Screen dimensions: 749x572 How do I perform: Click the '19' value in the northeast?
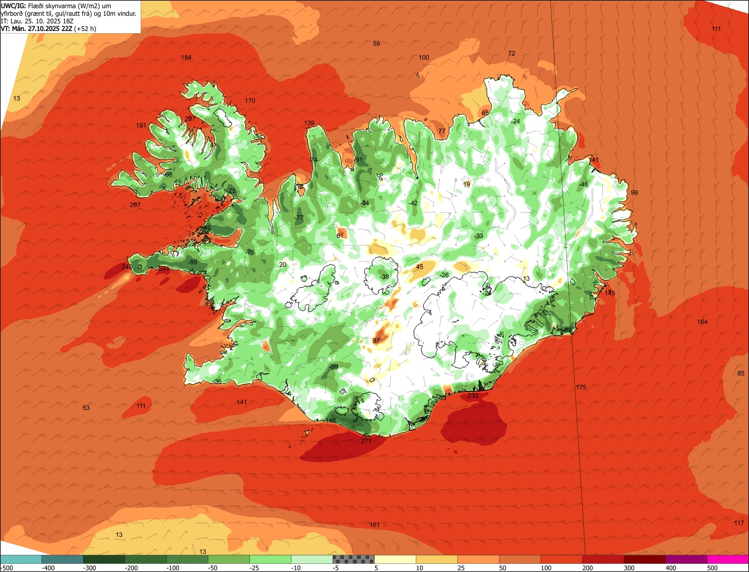466,184
